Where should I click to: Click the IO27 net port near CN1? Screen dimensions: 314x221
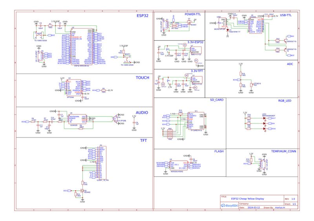247,164
